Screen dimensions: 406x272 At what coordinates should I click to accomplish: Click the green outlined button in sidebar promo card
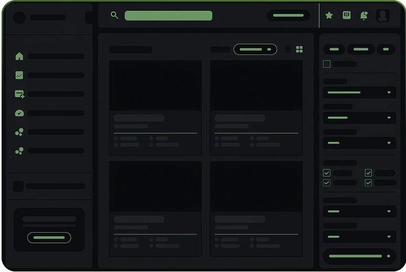(x=49, y=237)
